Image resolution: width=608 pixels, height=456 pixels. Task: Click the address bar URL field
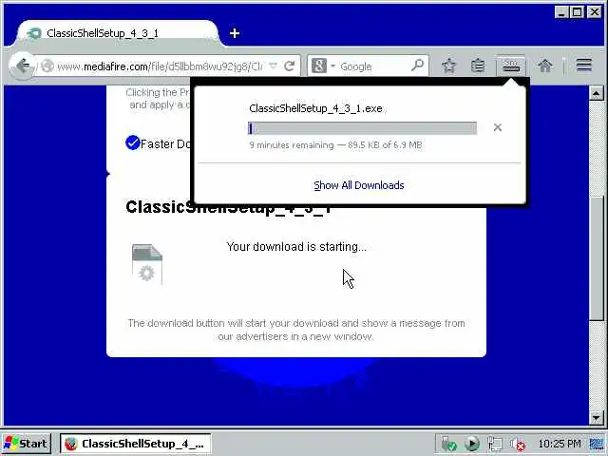(159, 66)
